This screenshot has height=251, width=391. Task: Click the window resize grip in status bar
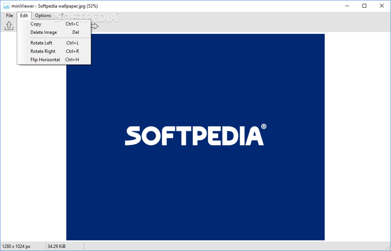[x=388, y=248]
